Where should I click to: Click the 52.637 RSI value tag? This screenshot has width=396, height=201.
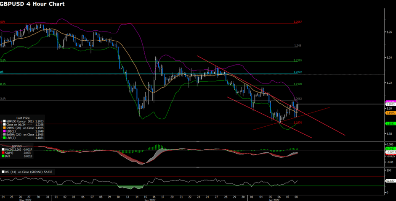(390, 181)
